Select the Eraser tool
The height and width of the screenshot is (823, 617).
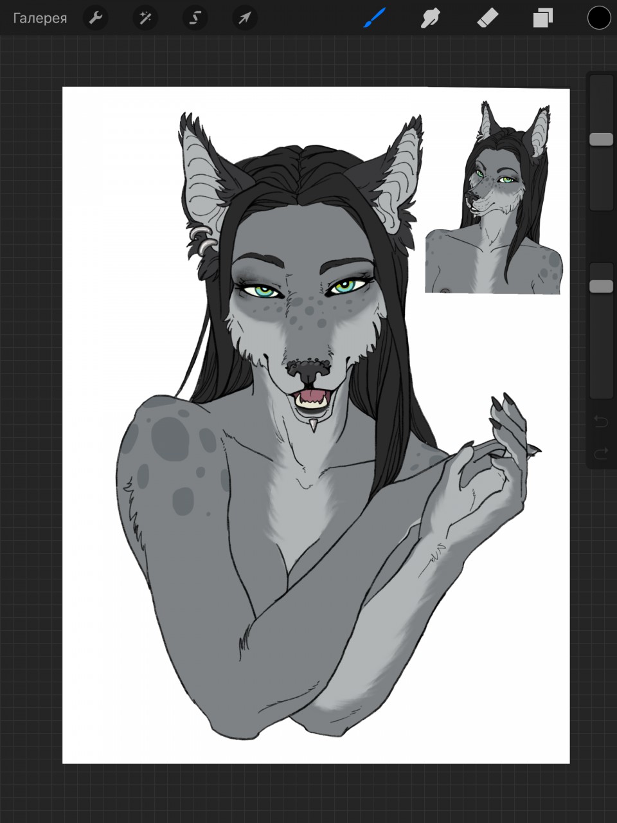tap(487, 18)
